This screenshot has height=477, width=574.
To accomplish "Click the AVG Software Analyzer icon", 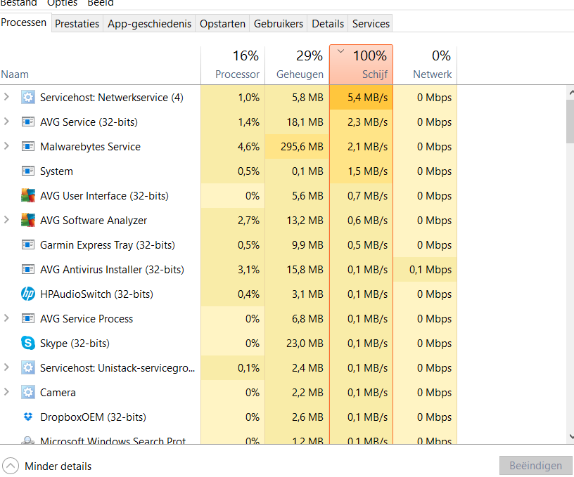I will coord(28,221).
